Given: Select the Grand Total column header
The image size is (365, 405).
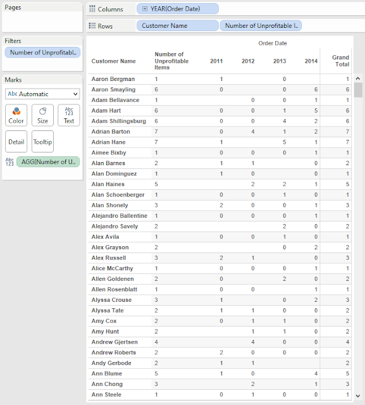Looking at the screenshot, I should pos(340,61).
